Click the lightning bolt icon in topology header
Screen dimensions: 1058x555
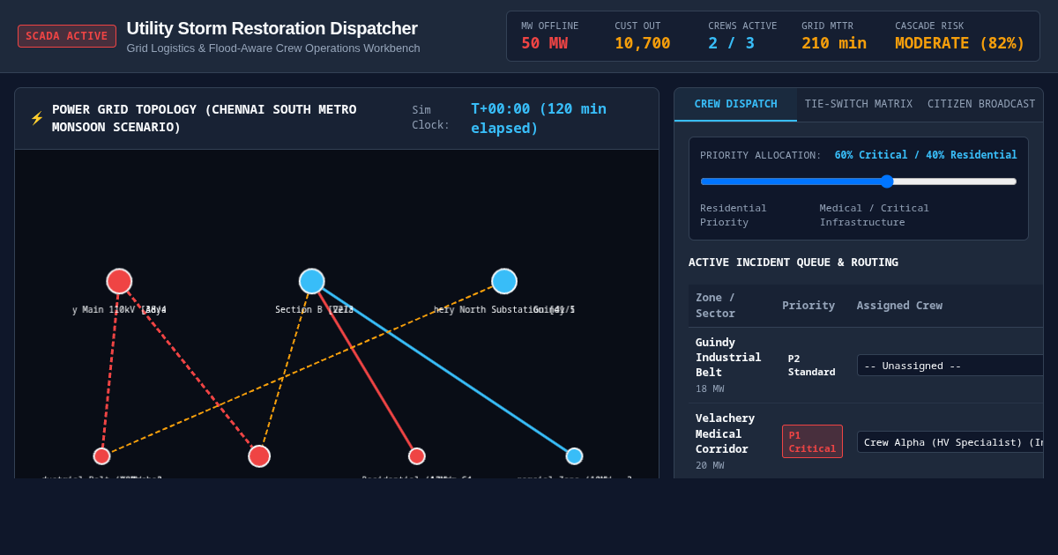click(37, 118)
